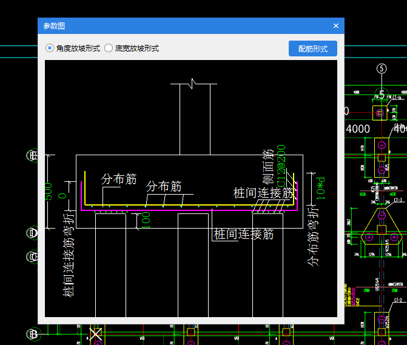Click the 4000 dimension in background drawing
The height and width of the screenshot is (345, 407).
358,129
